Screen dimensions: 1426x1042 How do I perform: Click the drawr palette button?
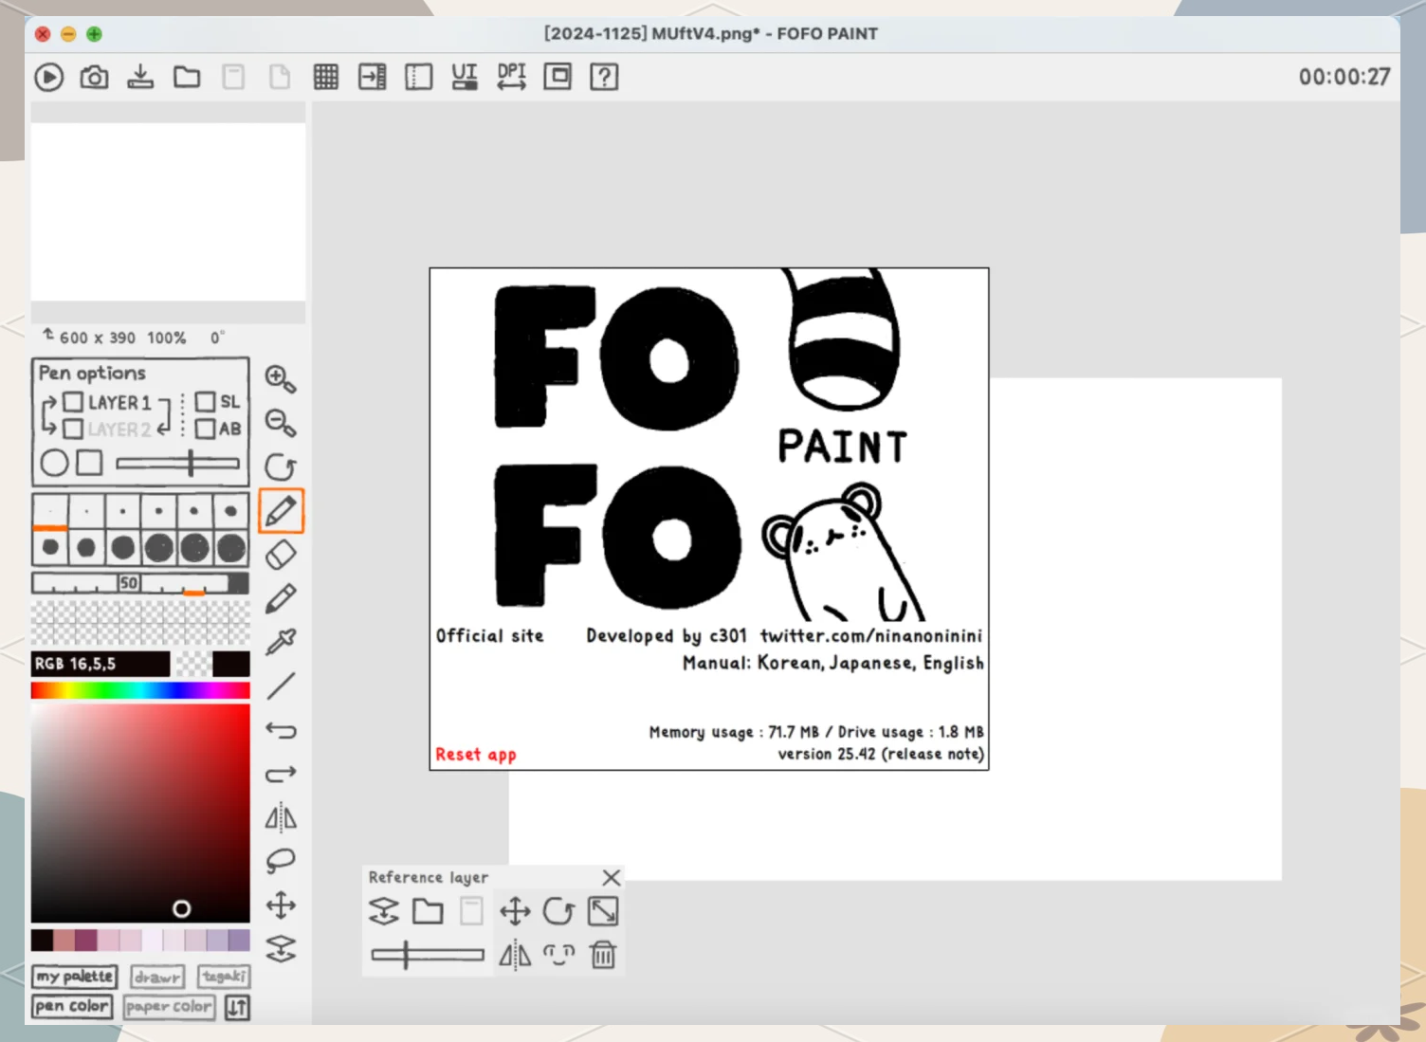click(x=157, y=977)
